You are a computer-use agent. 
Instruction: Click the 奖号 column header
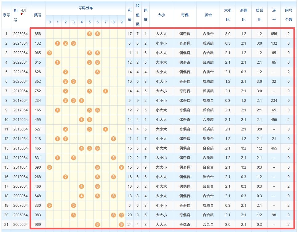pyautogui.click(x=38, y=15)
